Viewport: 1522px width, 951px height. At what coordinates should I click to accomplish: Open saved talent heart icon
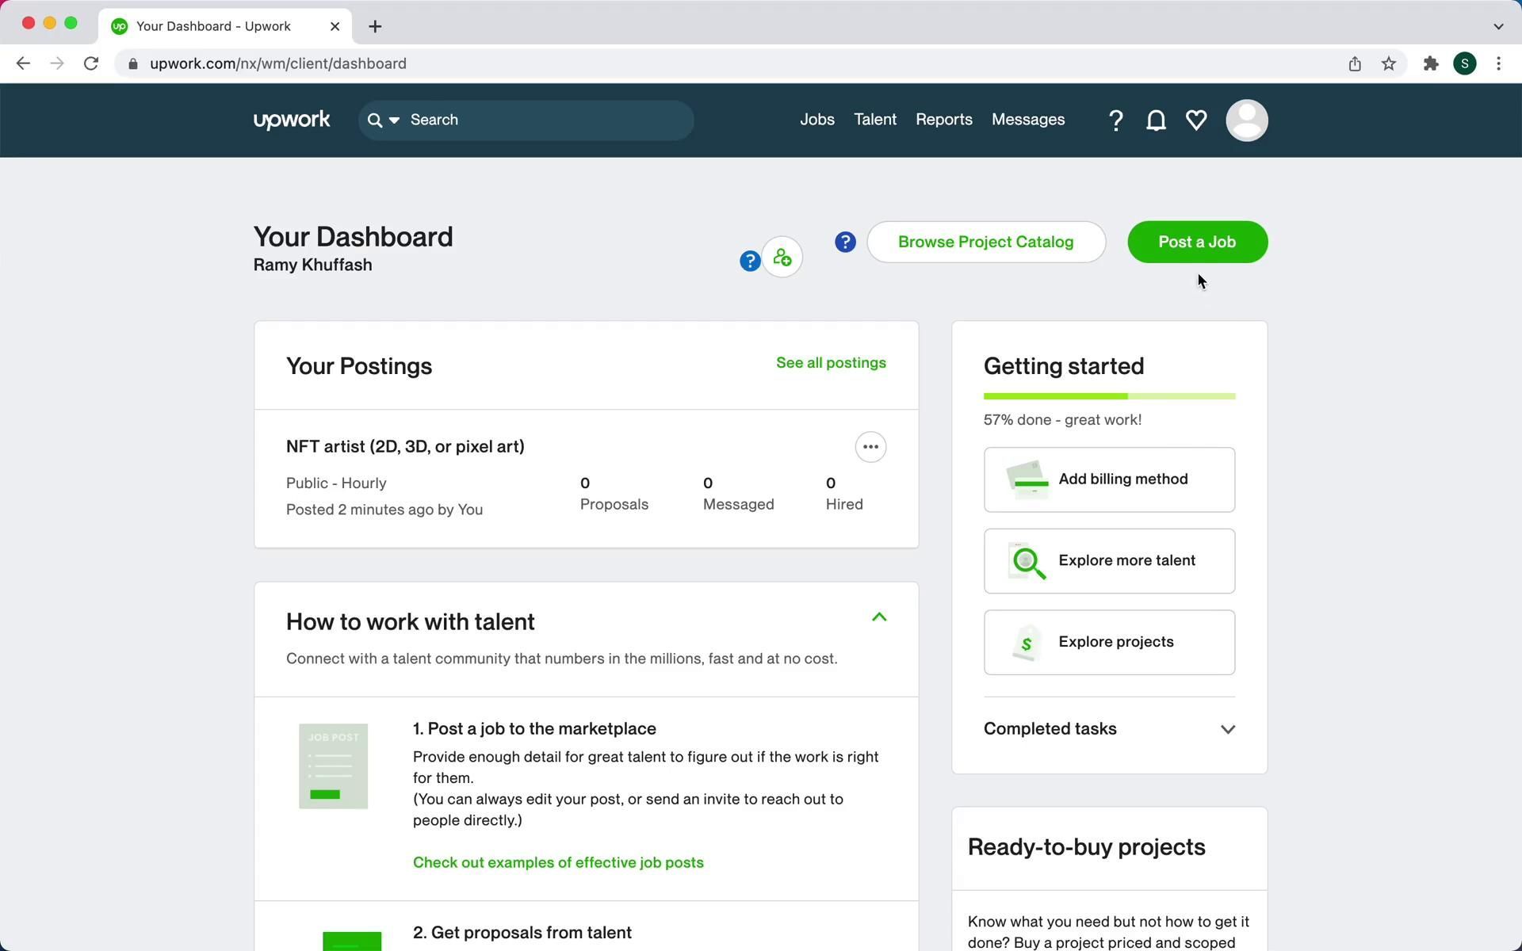click(1196, 120)
